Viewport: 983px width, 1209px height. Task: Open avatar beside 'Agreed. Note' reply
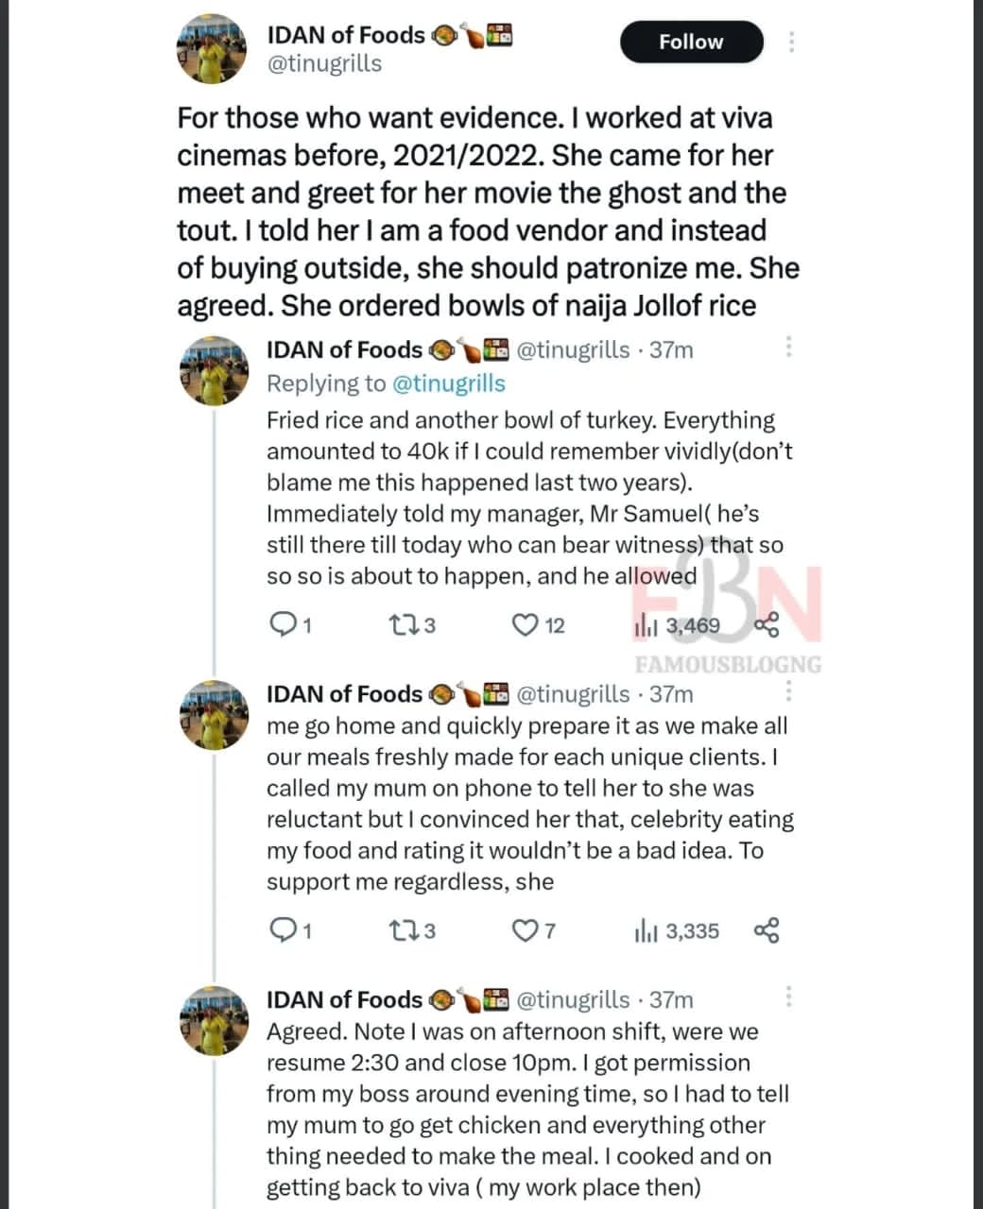point(213,1021)
